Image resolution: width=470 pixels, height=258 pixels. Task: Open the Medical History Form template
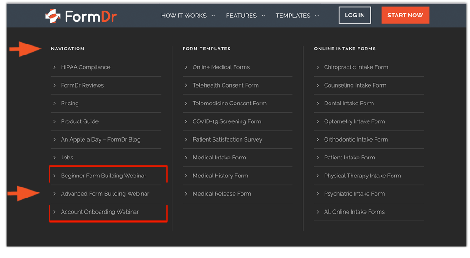coord(220,176)
